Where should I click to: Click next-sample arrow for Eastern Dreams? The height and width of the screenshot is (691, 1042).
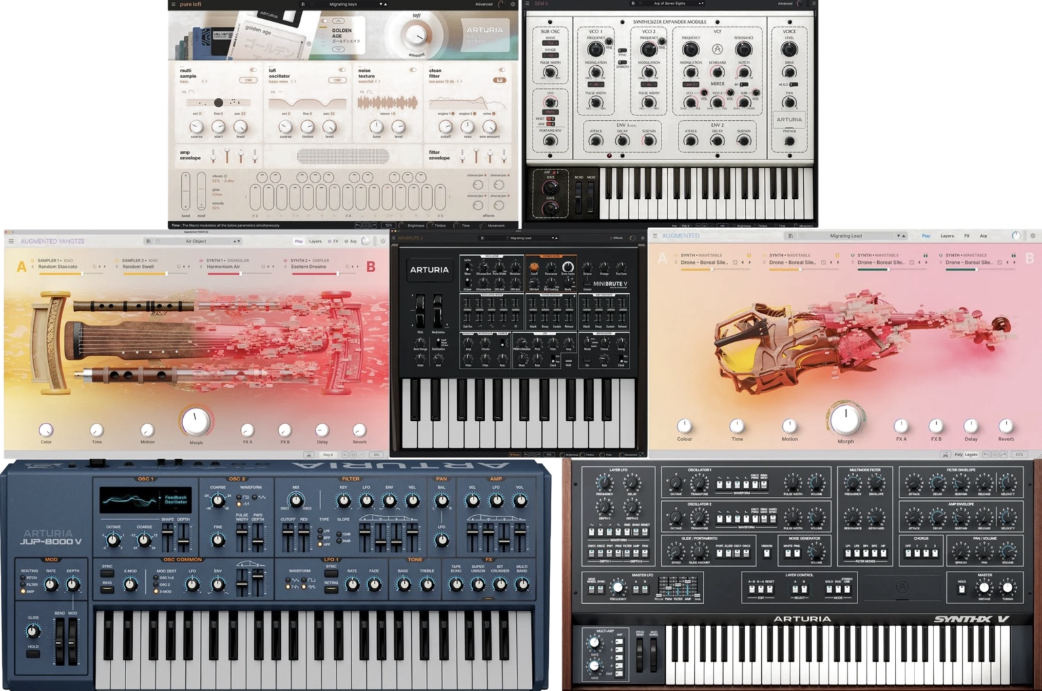358,267
